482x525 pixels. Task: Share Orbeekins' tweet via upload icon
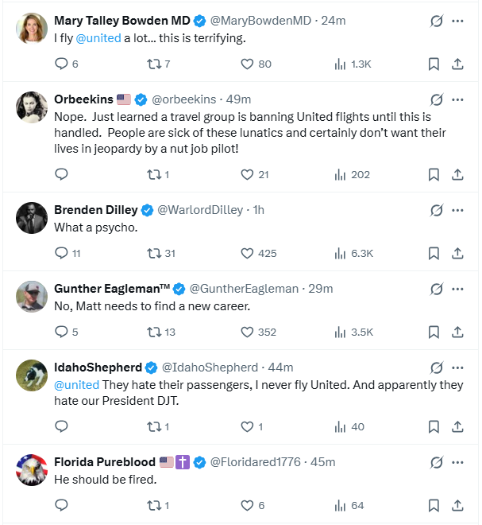click(x=457, y=174)
